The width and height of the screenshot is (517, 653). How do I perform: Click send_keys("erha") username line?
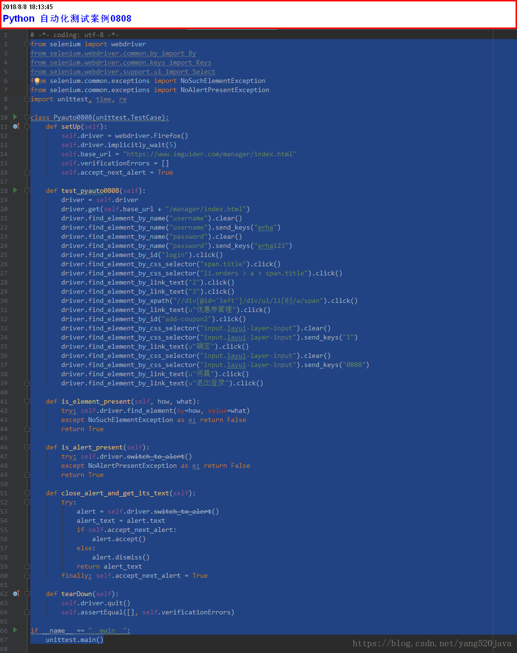(x=171, y=227)
